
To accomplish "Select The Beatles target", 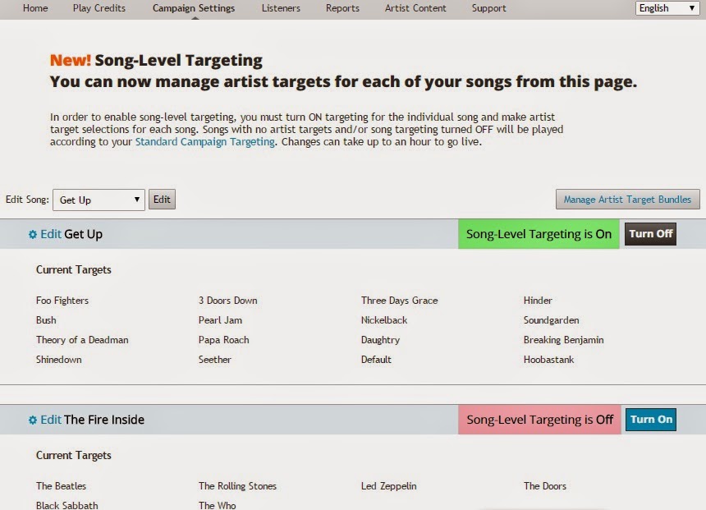I will 61,486.
